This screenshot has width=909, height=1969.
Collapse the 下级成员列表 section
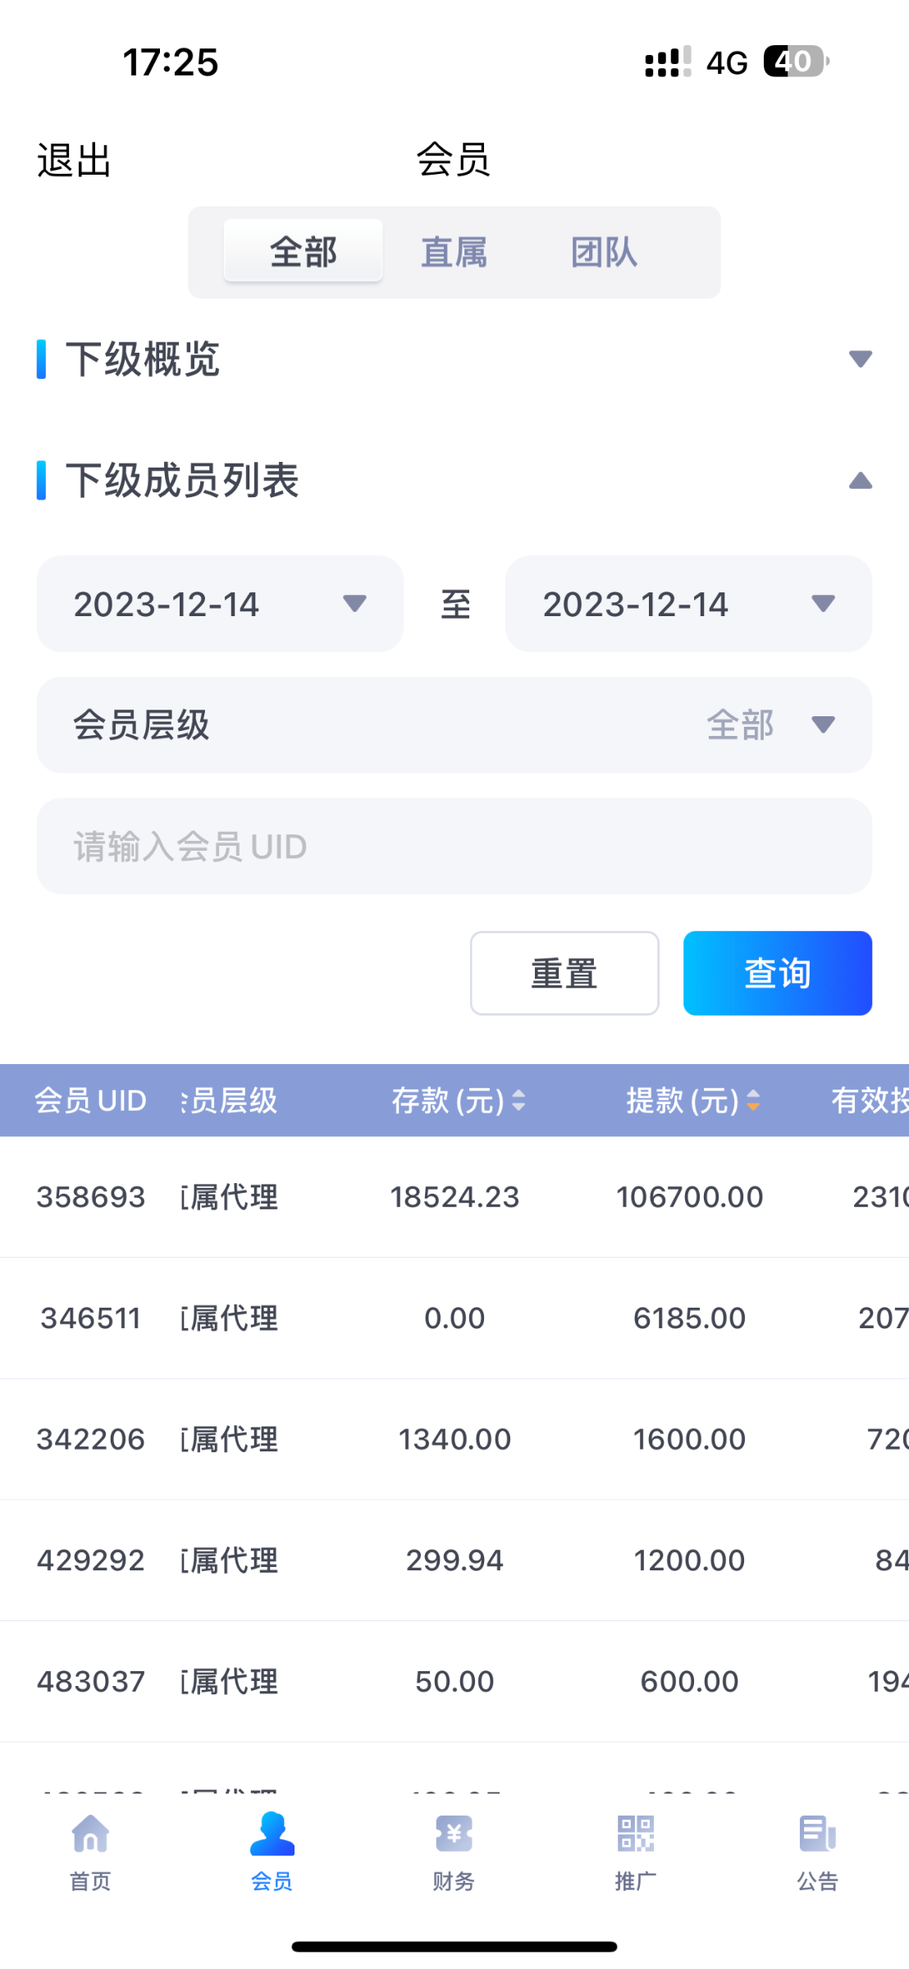click(860, 481)
